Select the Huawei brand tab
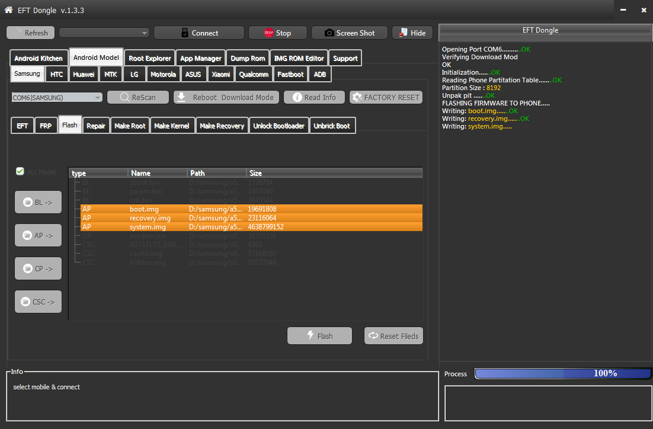This screenshot has width=653, height=429. (x=84, y=75)
